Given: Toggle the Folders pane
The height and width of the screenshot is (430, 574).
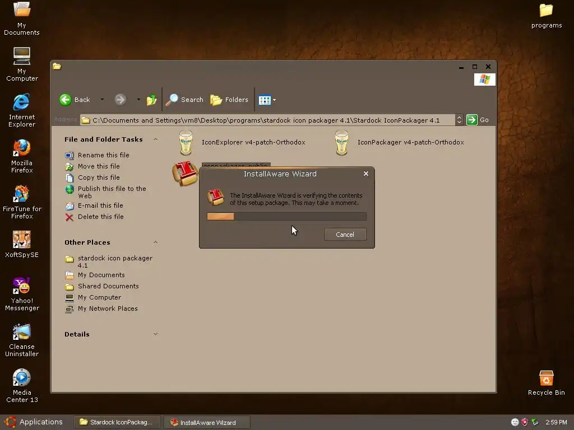Looking at the screenshot, I should point(229,100).
